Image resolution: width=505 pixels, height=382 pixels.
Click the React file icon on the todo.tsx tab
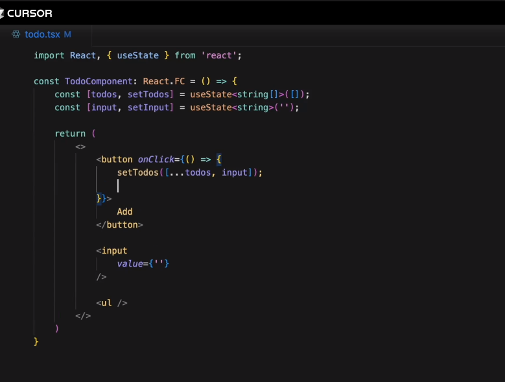(16, 34)
